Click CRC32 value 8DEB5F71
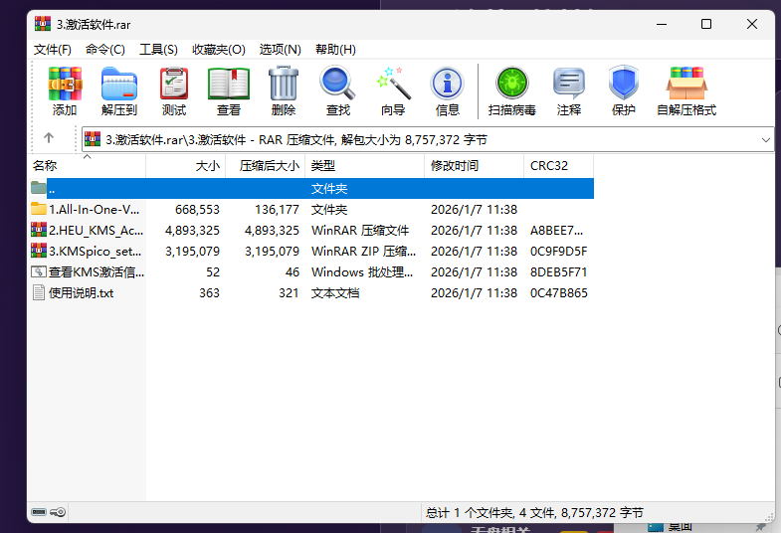This screenshot has height=533, width=781. pos(558,272)
